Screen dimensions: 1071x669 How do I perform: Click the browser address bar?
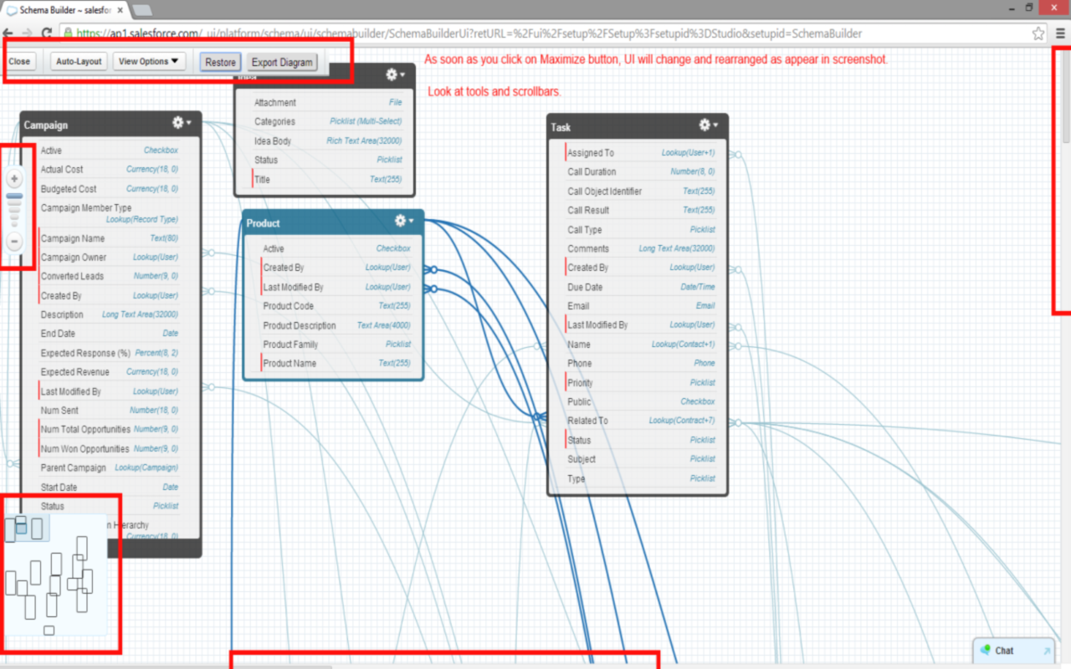coord(544,33)
